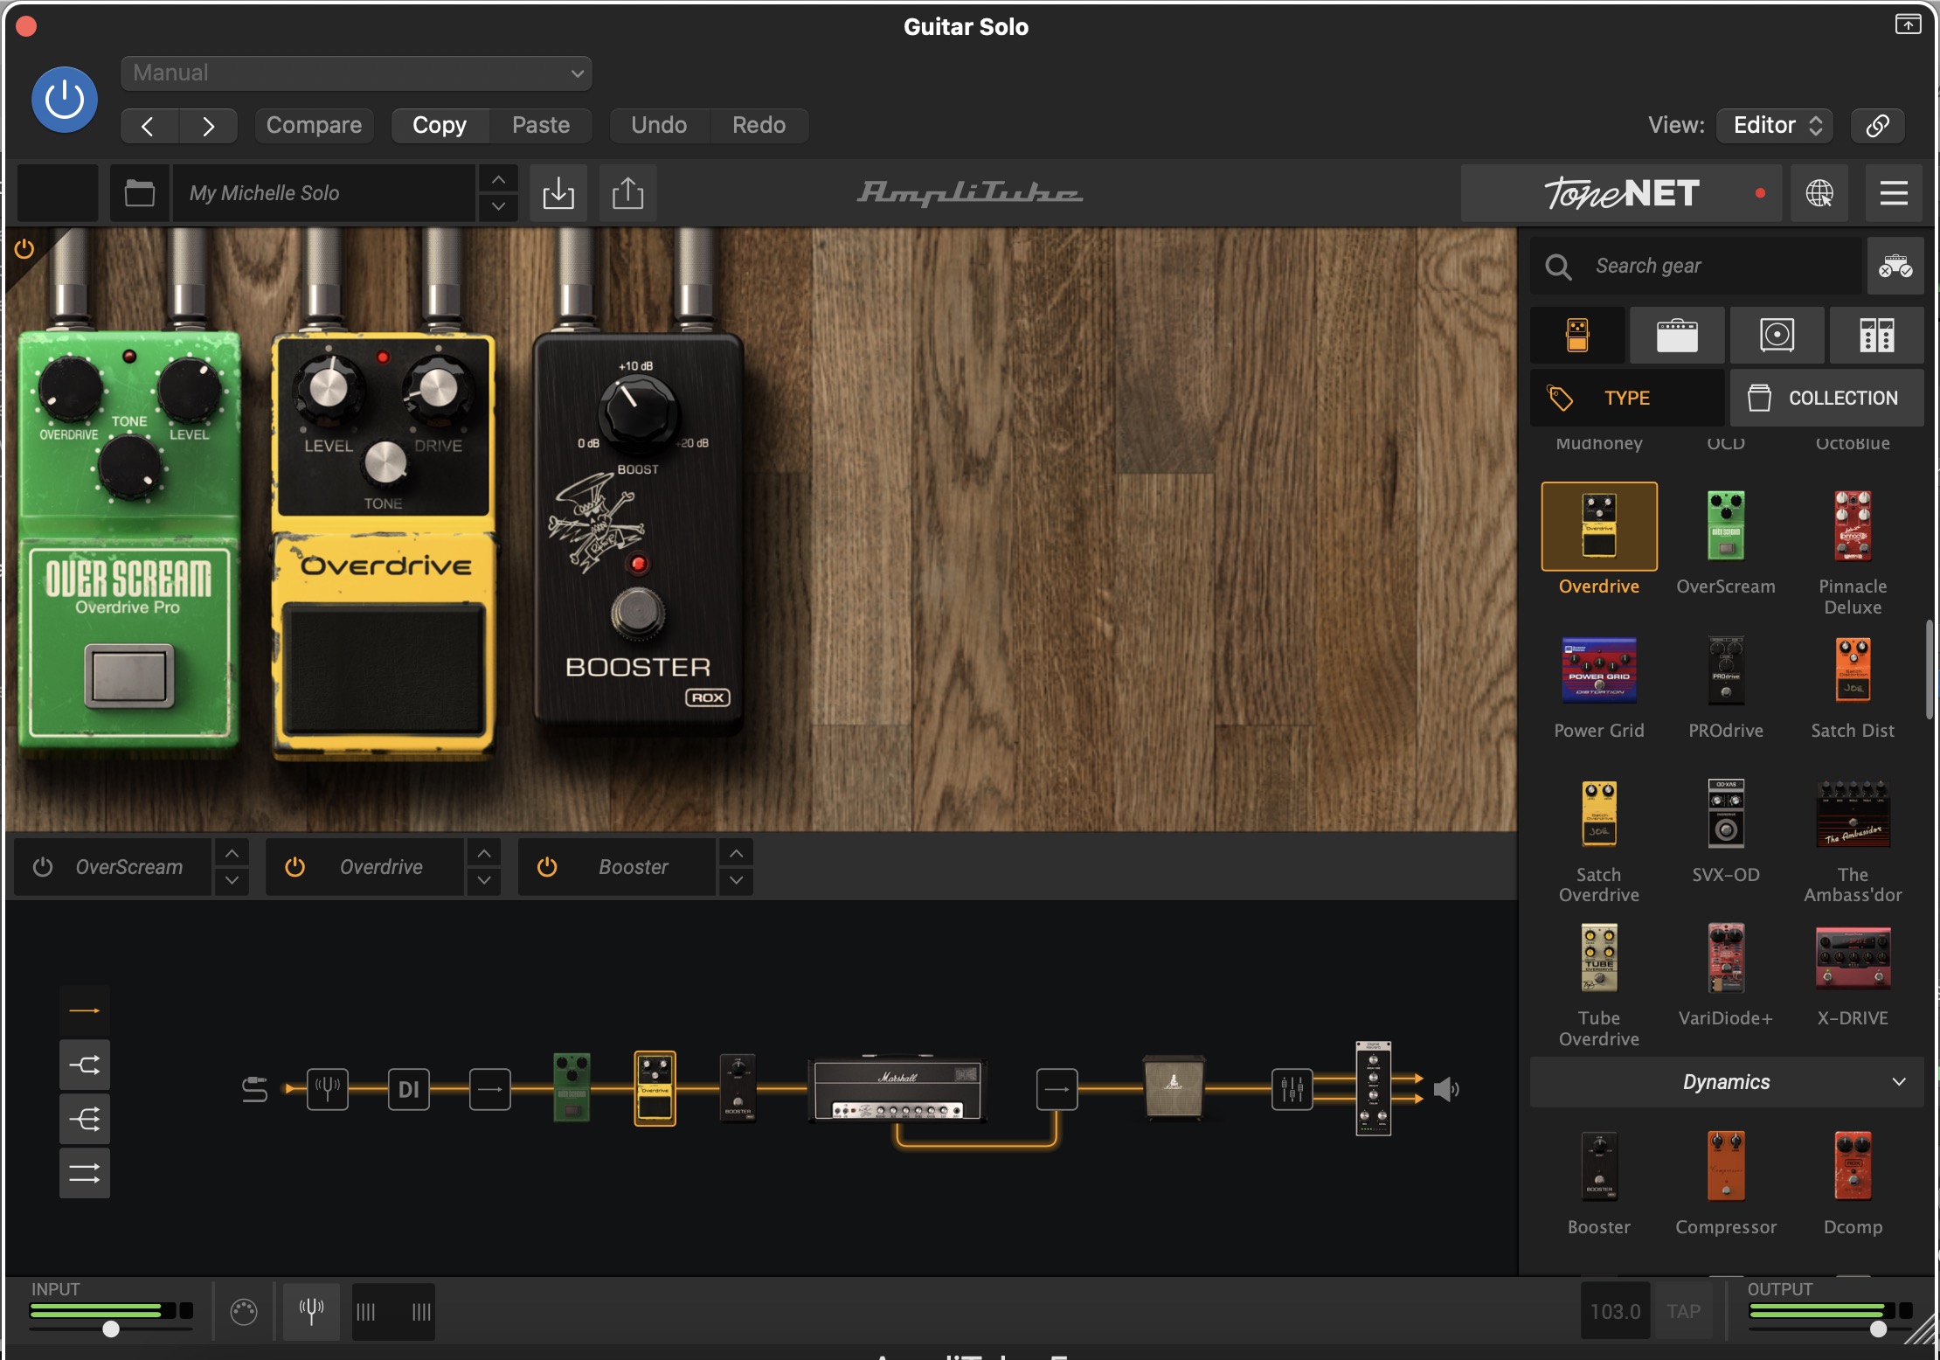1940x1360 pixels.
Task: Click the Redo button
Action: coord(759,126)
